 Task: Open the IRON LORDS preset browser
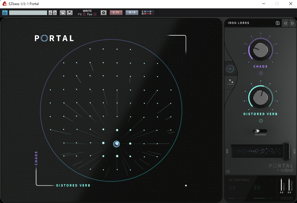click(x=239, y=23)
